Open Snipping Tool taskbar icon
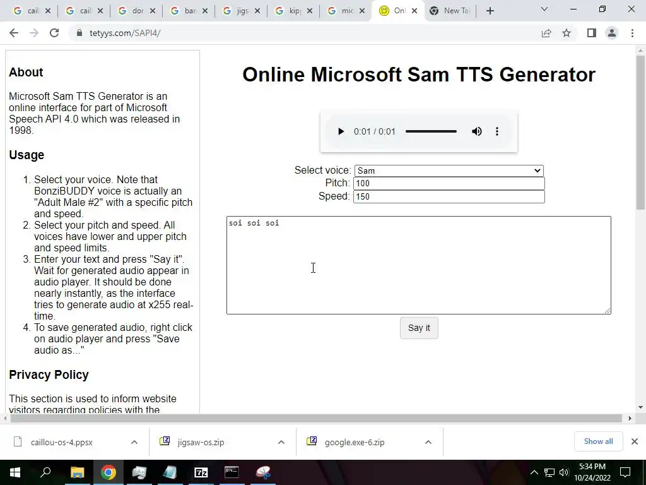 pos(263,472)
